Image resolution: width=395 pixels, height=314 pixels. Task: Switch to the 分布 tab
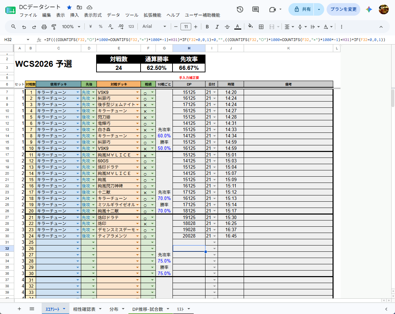tap(114, 309)
